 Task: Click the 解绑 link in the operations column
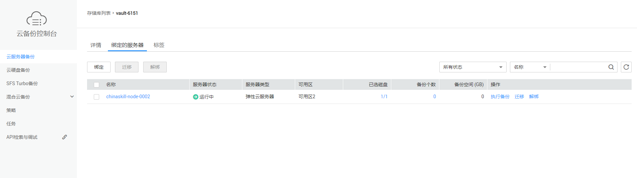pyautogui.click(x=534, y=97)
